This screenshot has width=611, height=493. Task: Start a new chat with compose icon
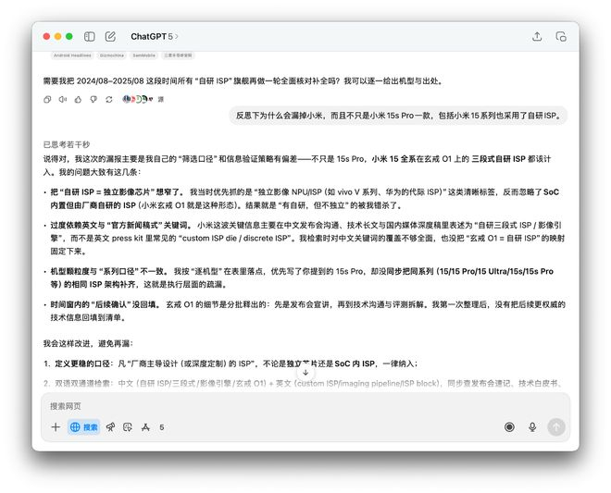point(110,37)
